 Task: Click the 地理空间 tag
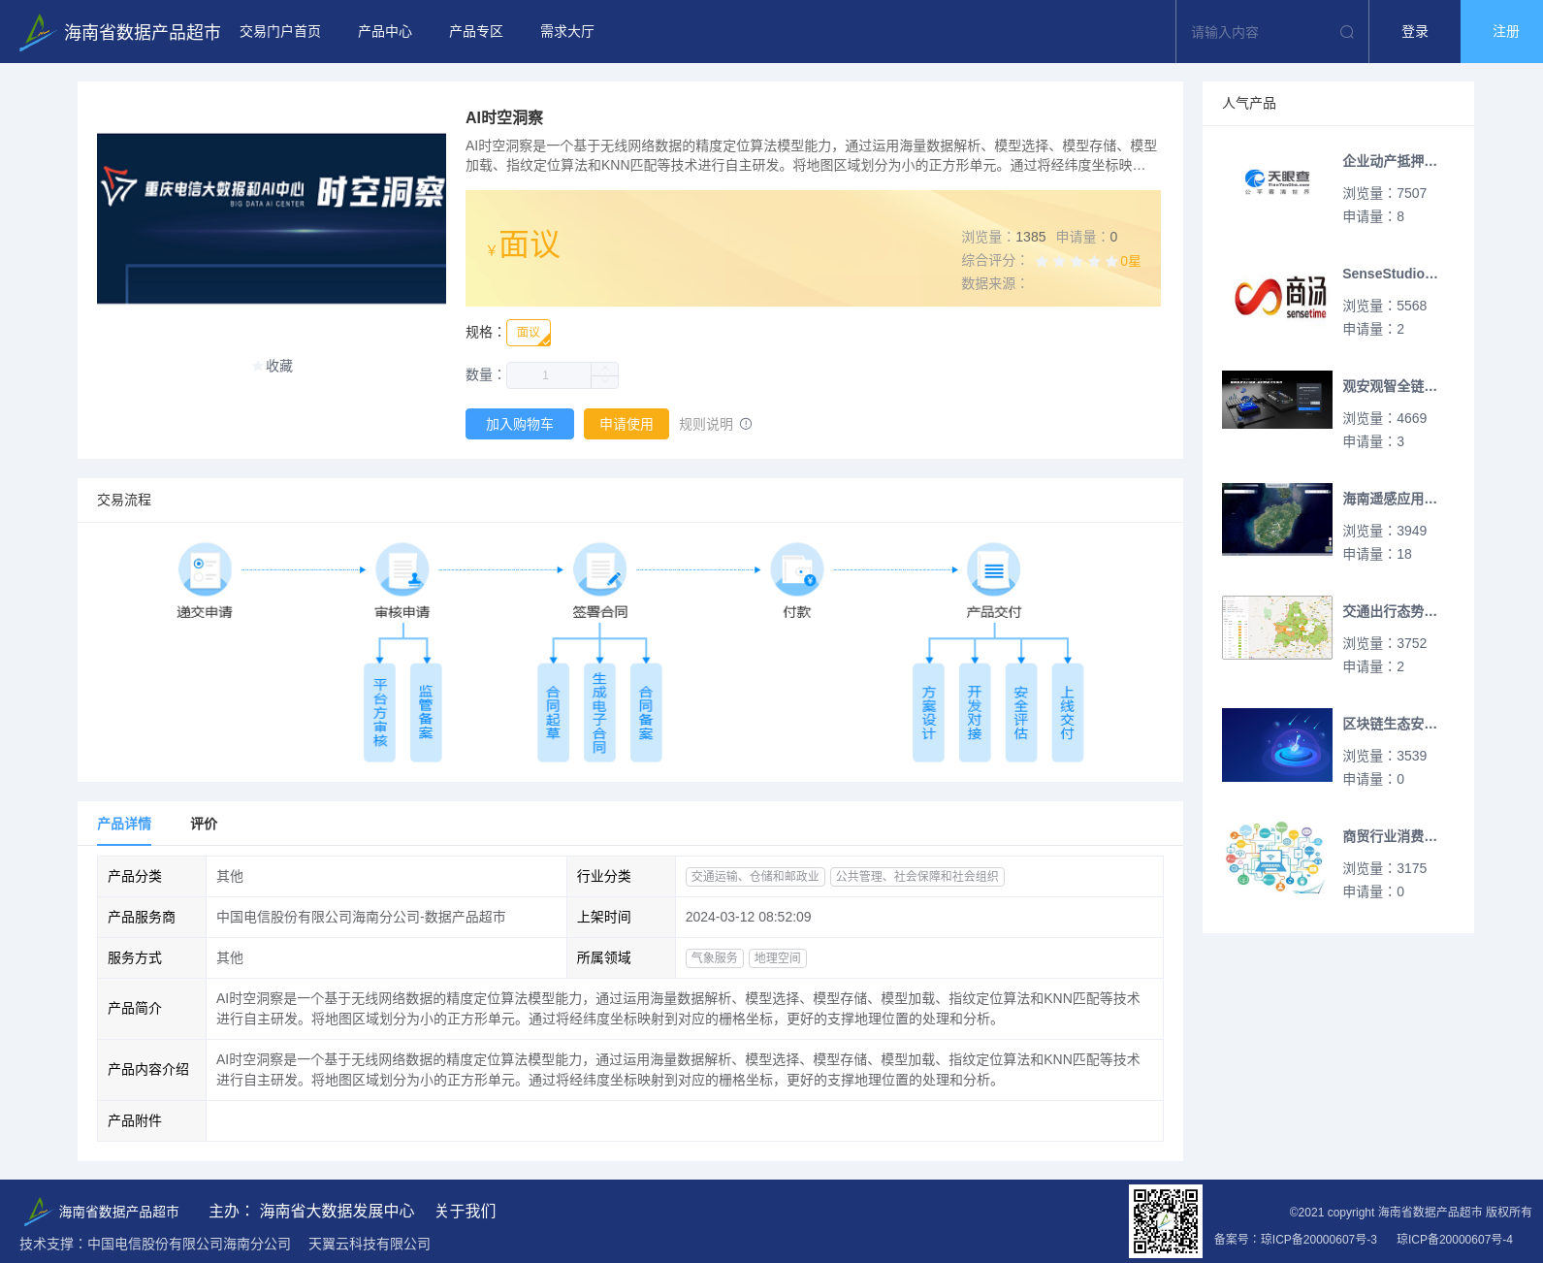coord(778,957)
